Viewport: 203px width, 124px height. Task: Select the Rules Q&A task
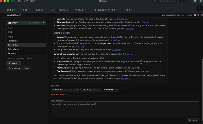26,45
